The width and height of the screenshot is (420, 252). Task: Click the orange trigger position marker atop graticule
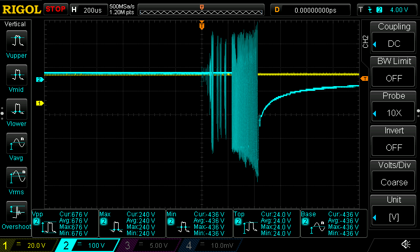(202, 25)
